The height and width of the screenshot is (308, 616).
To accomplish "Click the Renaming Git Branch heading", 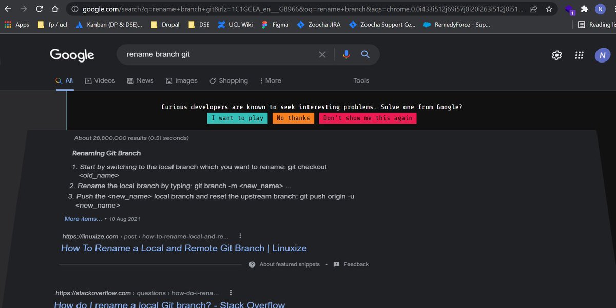I will 106,153.
